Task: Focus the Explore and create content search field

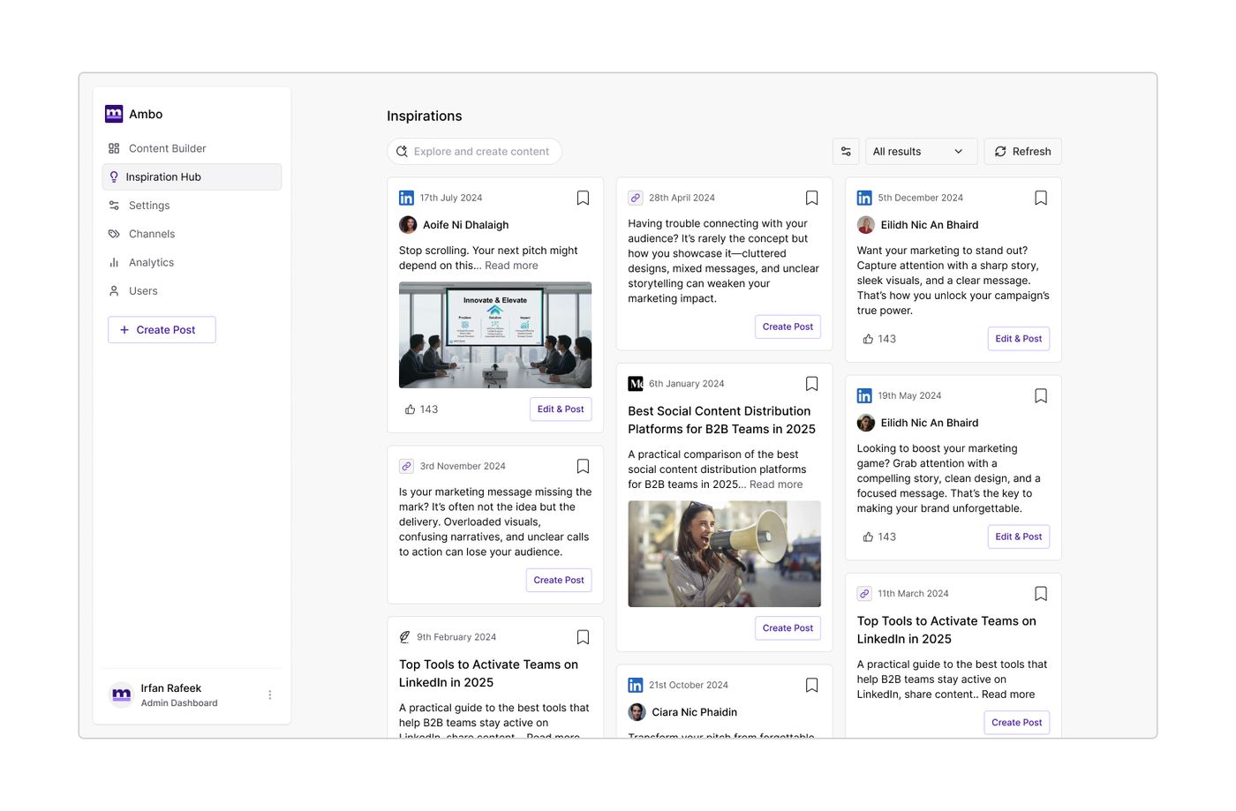Action: click(474, 152)
